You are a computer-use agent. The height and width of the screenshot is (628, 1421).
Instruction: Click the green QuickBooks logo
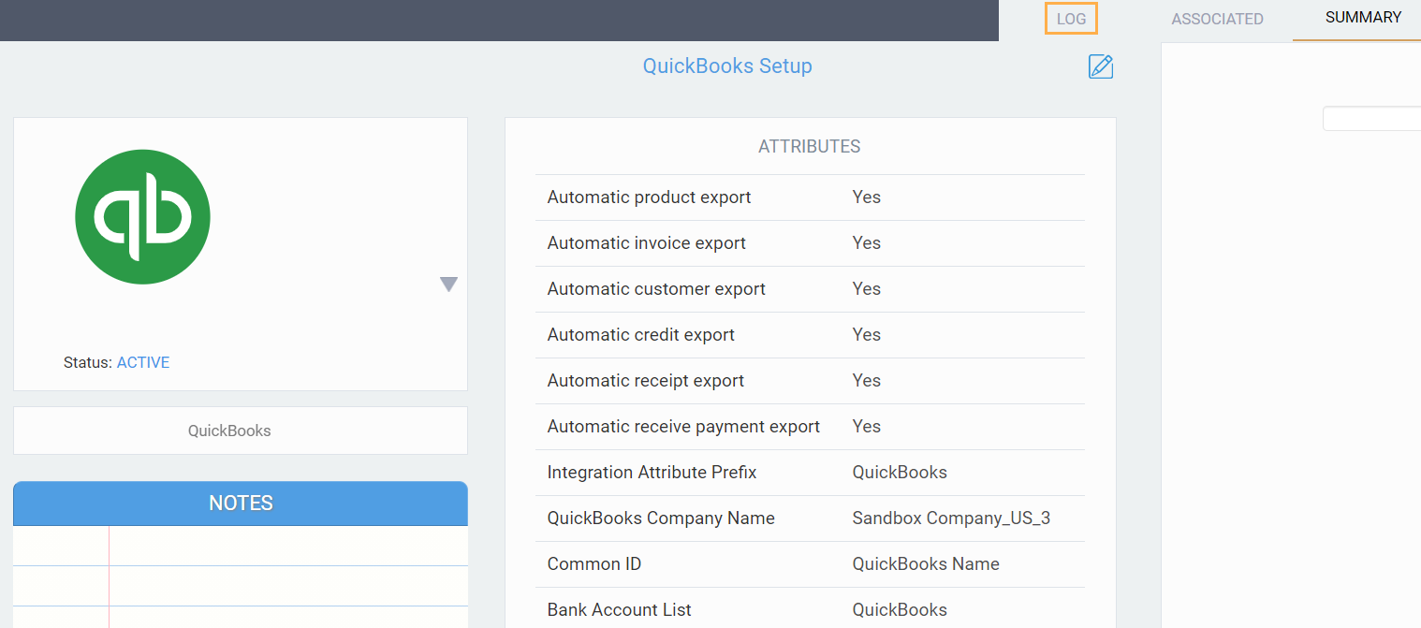(142, 217)
